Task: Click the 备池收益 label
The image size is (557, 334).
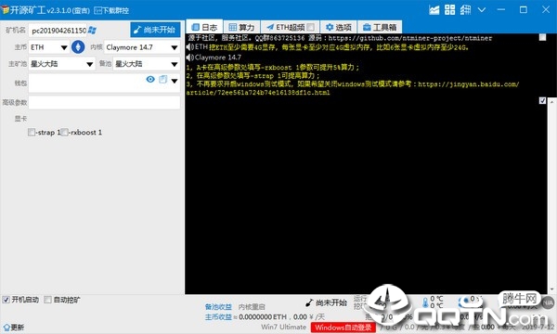Action: click(218, 307)
